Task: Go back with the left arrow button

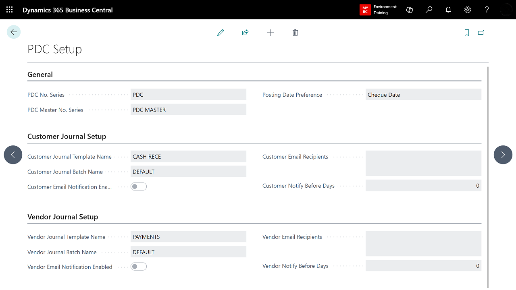Action: click(x=14, y=32)
